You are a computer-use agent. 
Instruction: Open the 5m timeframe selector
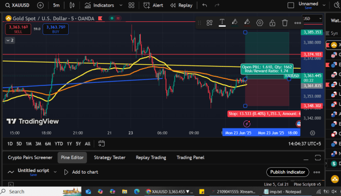pos(56,5)
